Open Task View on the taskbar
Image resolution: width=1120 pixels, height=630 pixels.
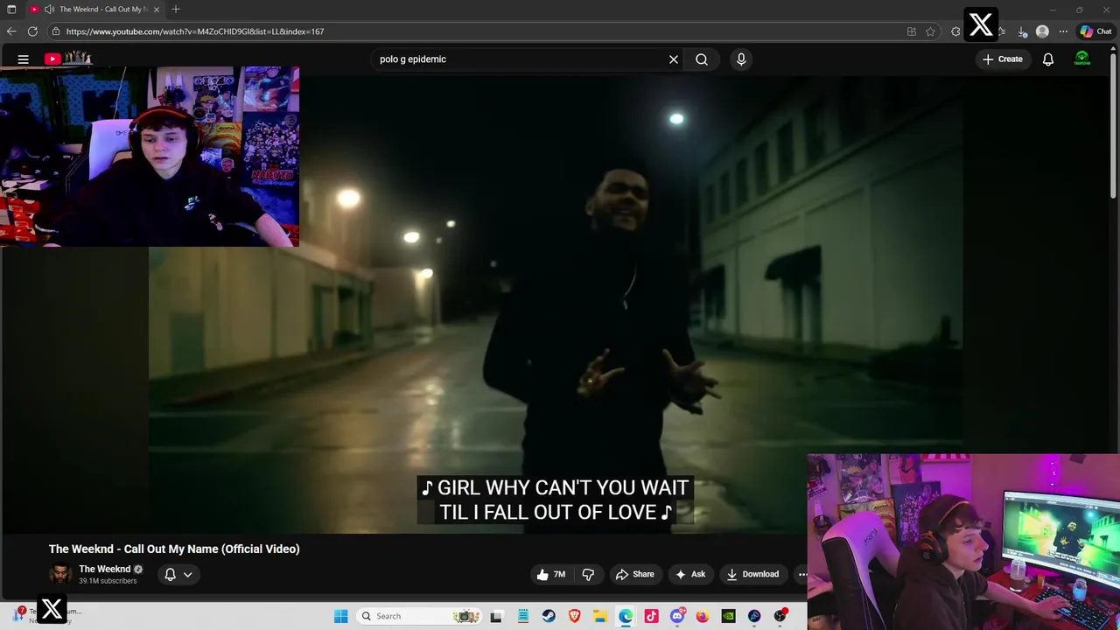pyautogui.click(x=496, y=616)
